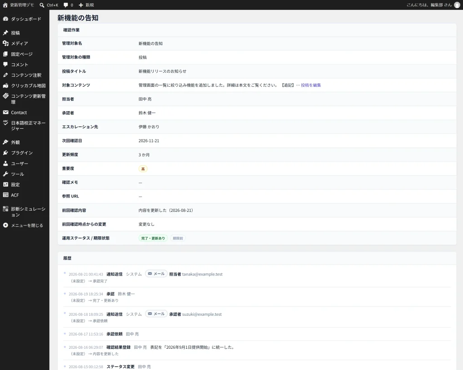Click the 新機能リリースのお知らせ title value
463x370 pixels.
coord(162,71)
